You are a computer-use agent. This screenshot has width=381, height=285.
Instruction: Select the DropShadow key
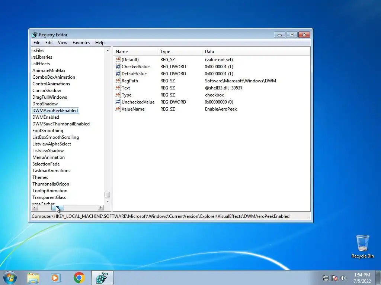point(45,104)
